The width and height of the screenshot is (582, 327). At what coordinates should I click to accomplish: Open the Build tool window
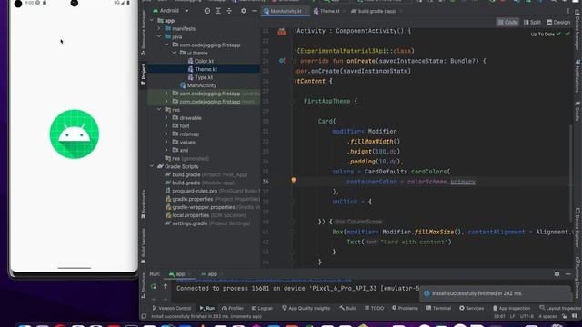click(347, 308)
